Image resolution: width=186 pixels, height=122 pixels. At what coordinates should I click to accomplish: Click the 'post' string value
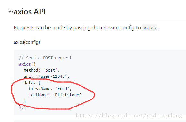pos(50,70)
